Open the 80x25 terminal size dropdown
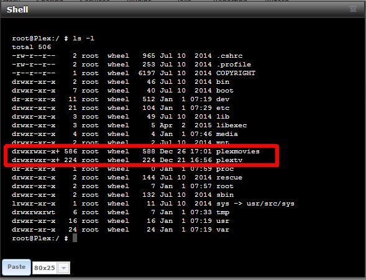This screenshot has width=366, height=280. pos(63,268)
